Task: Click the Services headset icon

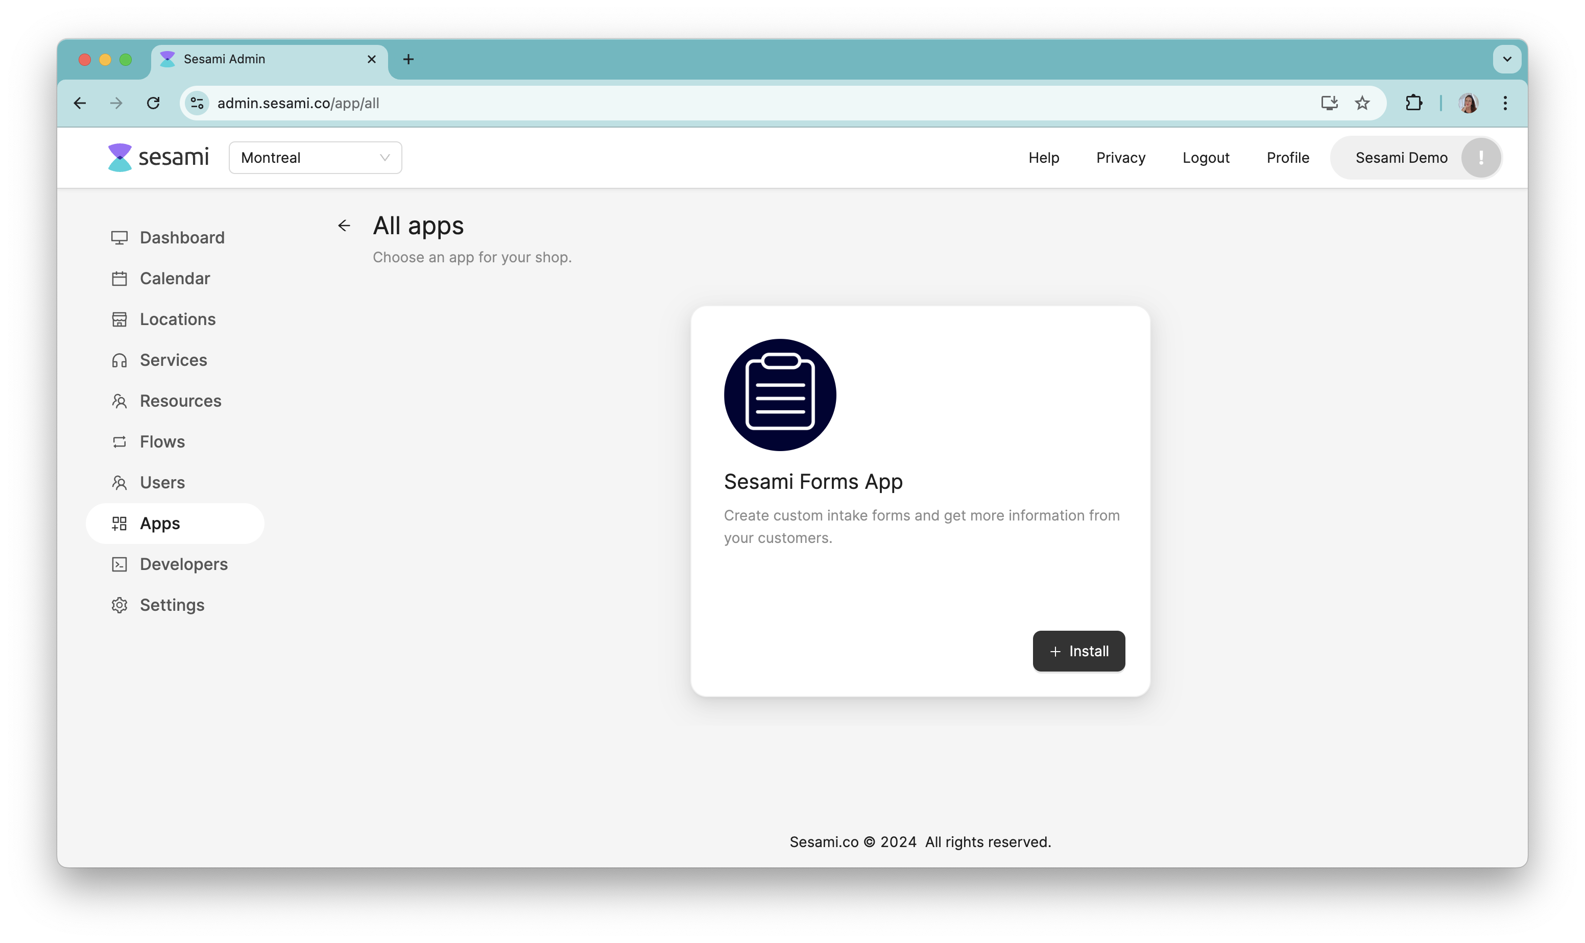Action: point(119,360)
